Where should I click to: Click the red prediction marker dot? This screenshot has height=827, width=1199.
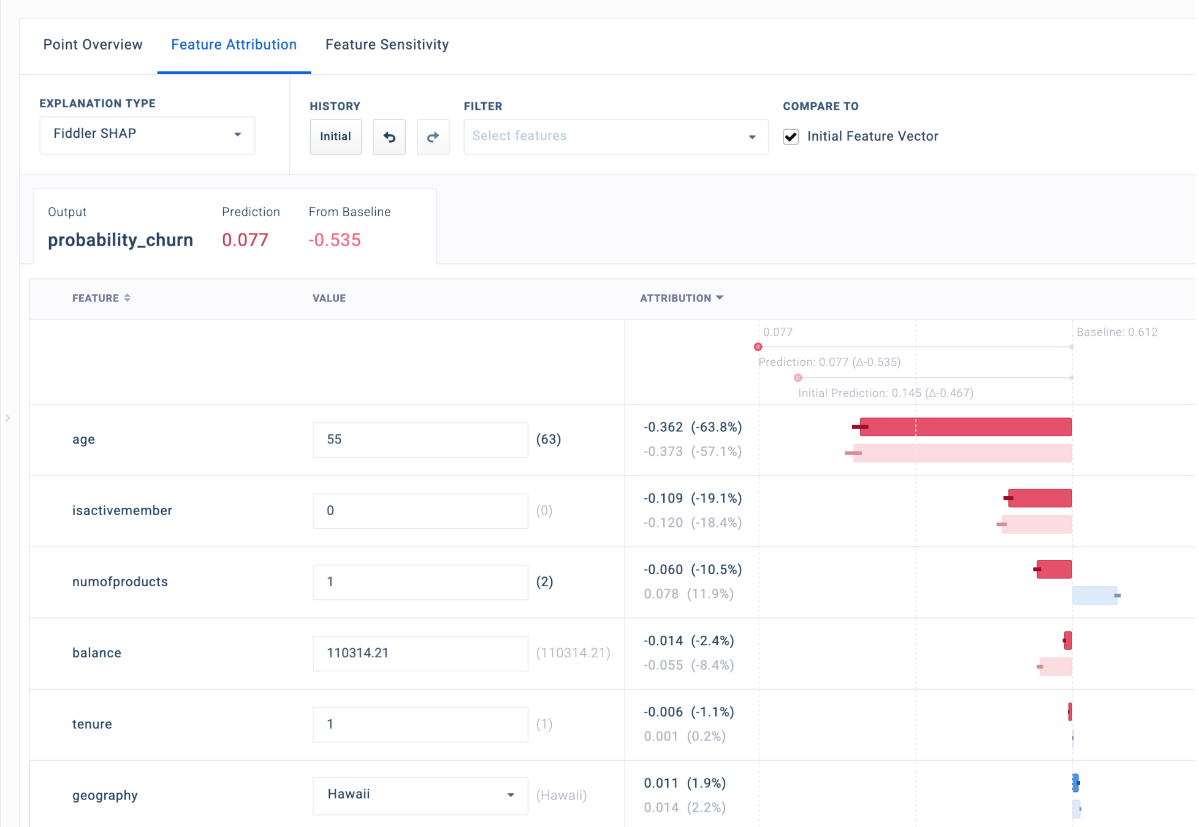tap(758, 347)
